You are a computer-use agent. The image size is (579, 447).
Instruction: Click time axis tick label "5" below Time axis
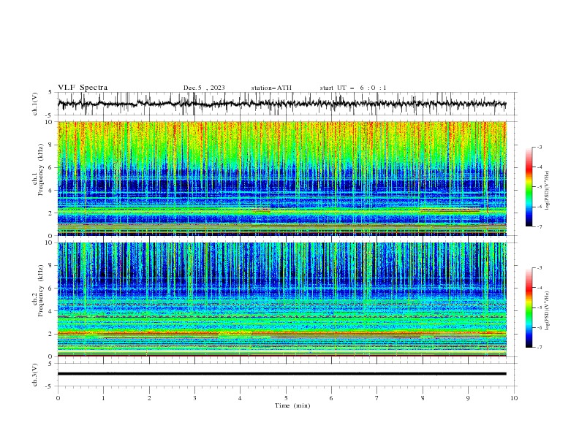[286, 398]
